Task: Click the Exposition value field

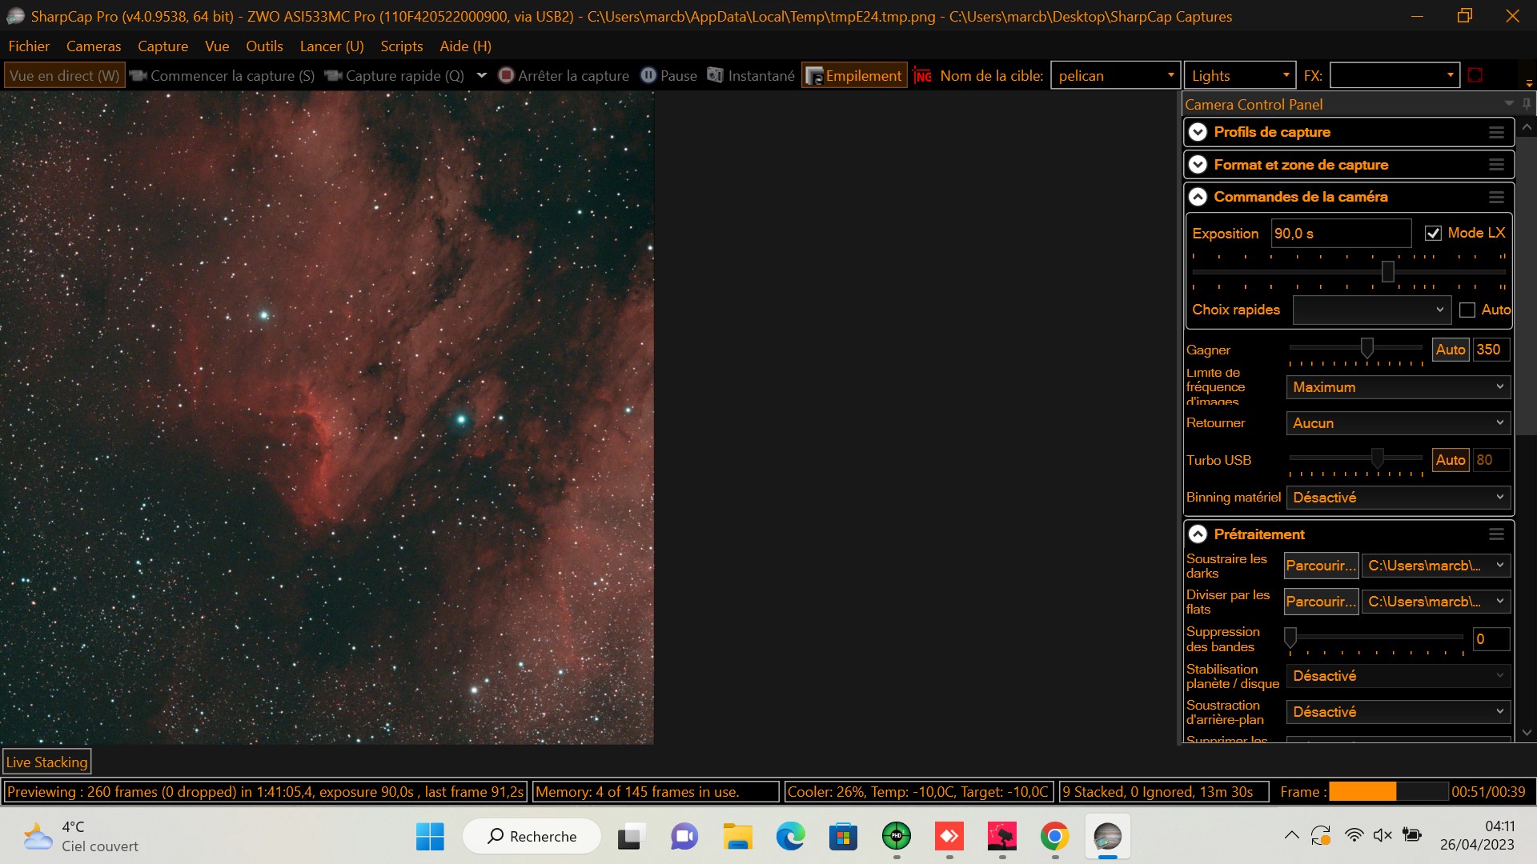Action: click(1340, 234)
